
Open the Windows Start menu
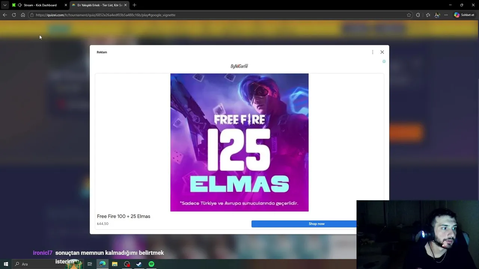click(6, 264)
